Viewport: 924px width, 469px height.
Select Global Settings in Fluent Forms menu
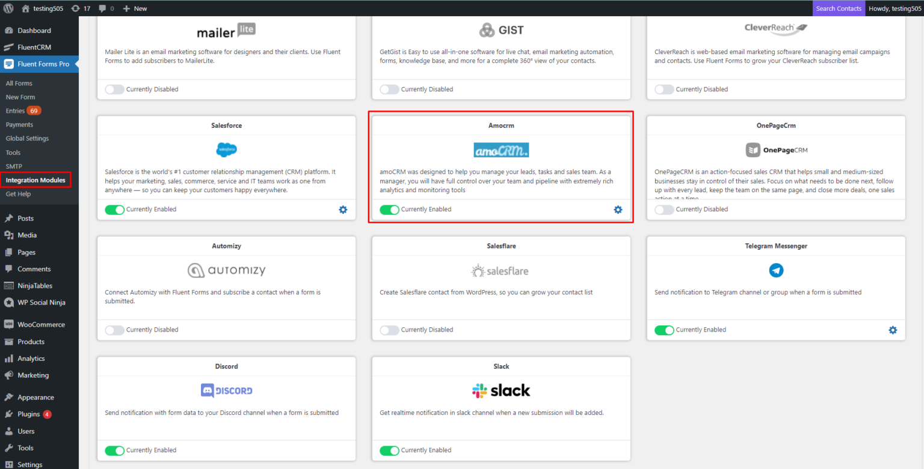point(28,138)
